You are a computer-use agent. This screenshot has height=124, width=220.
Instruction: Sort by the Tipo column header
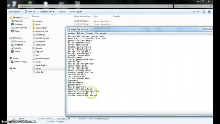[96, 16]
